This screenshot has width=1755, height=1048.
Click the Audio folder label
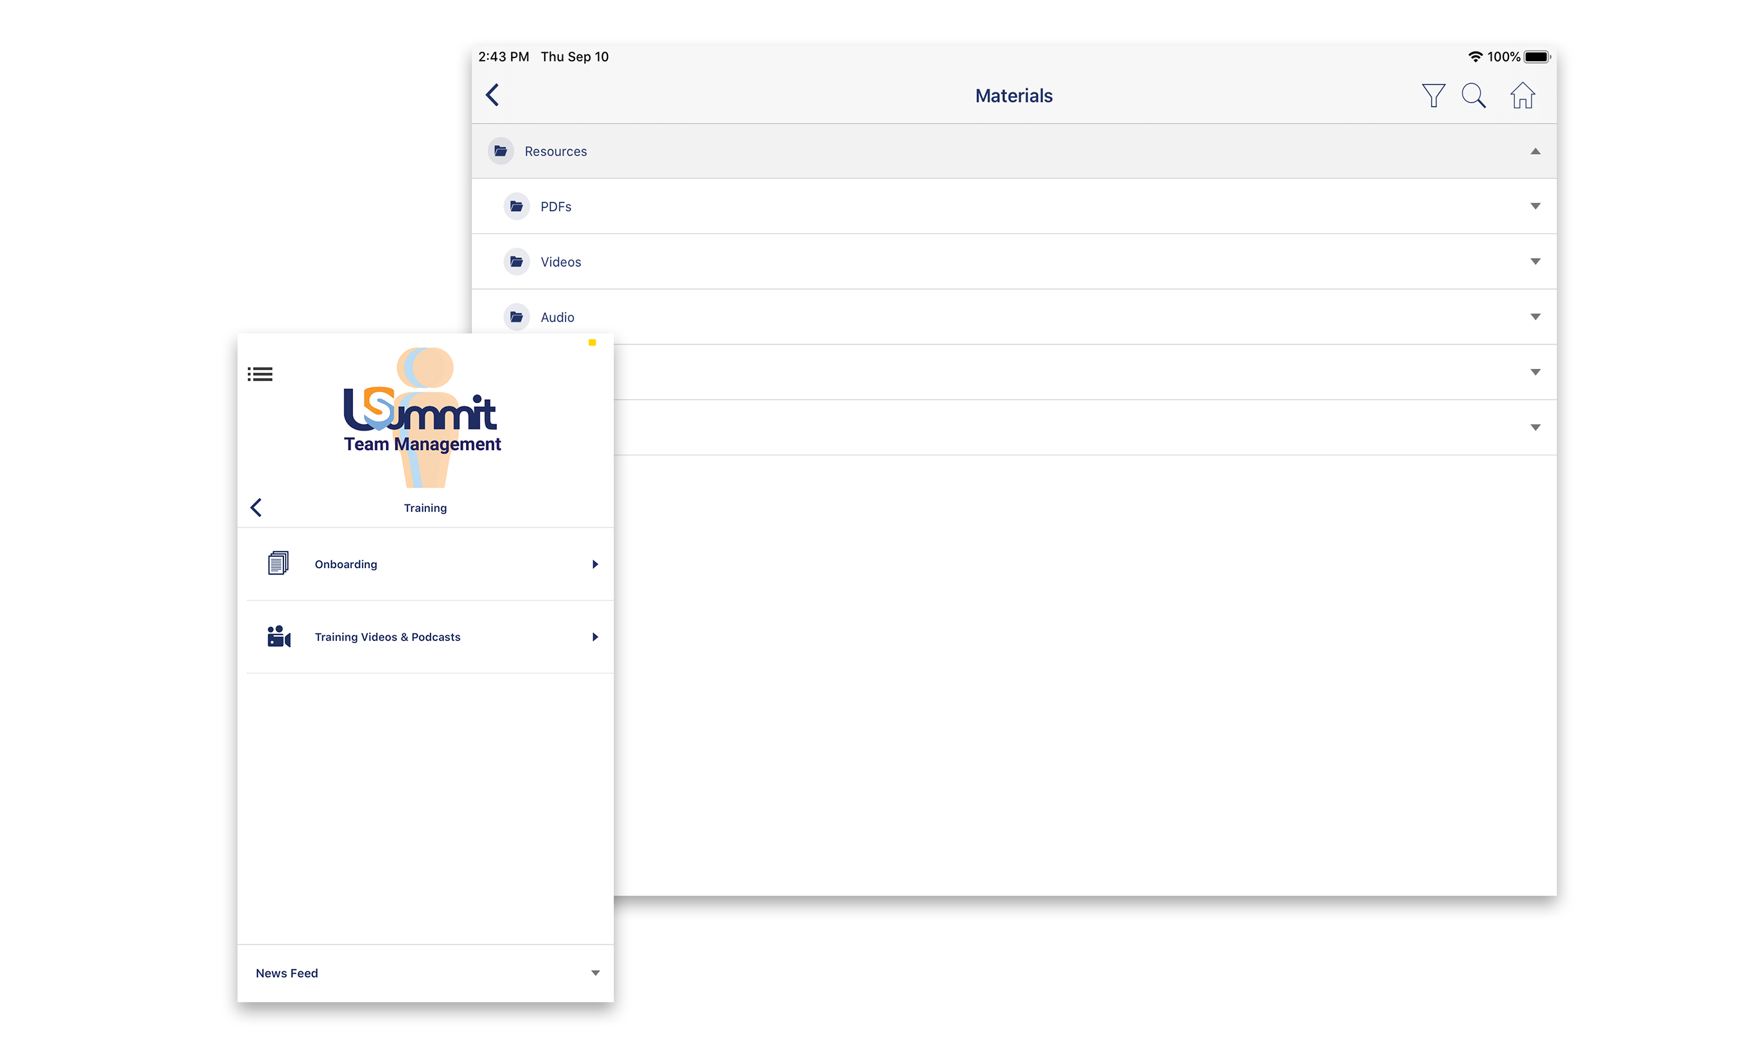coord(557,317)
